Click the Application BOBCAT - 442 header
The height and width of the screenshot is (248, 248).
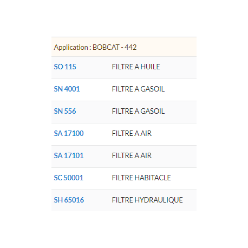tap(124, 47)
